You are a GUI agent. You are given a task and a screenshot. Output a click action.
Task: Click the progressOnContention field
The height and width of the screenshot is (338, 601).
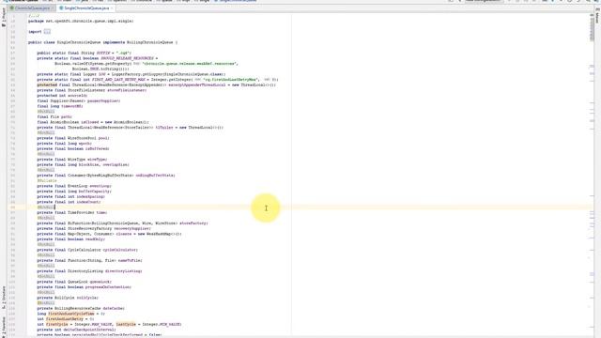108,287
